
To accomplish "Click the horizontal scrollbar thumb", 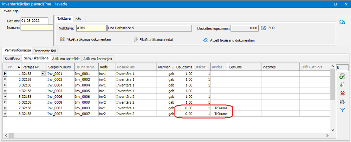I will click(11, 135).
